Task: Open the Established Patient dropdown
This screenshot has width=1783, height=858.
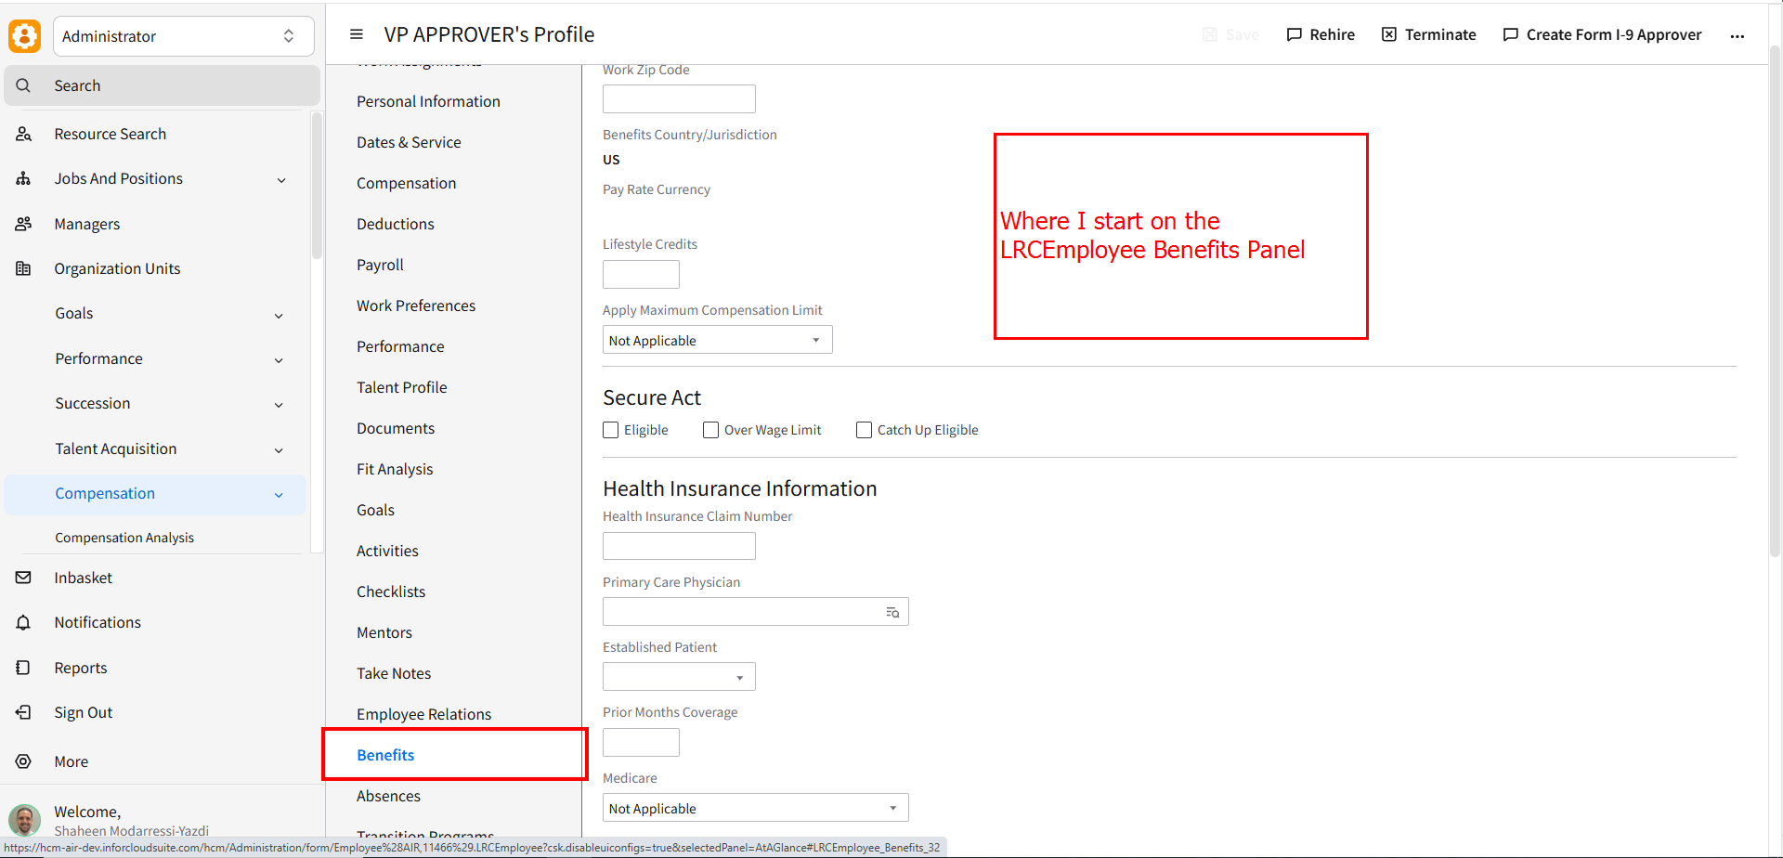Action: click(x=679, y=677)
